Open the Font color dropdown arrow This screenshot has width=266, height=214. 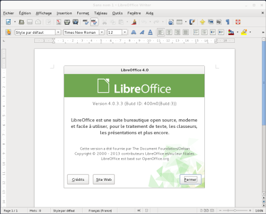(238, 32)
